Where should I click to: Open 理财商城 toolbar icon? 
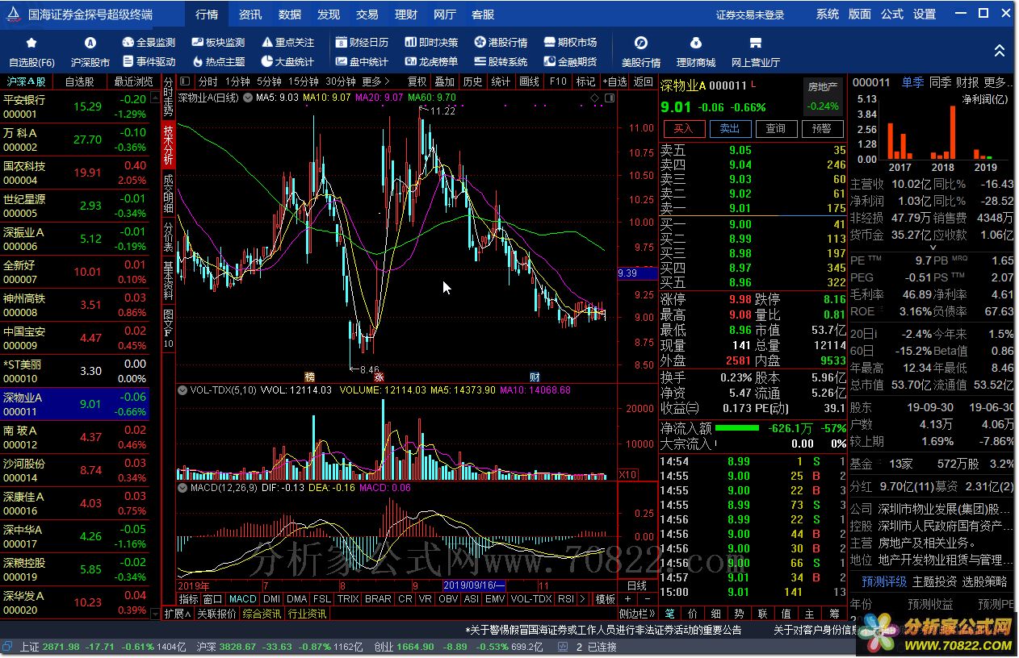[696, 44]
